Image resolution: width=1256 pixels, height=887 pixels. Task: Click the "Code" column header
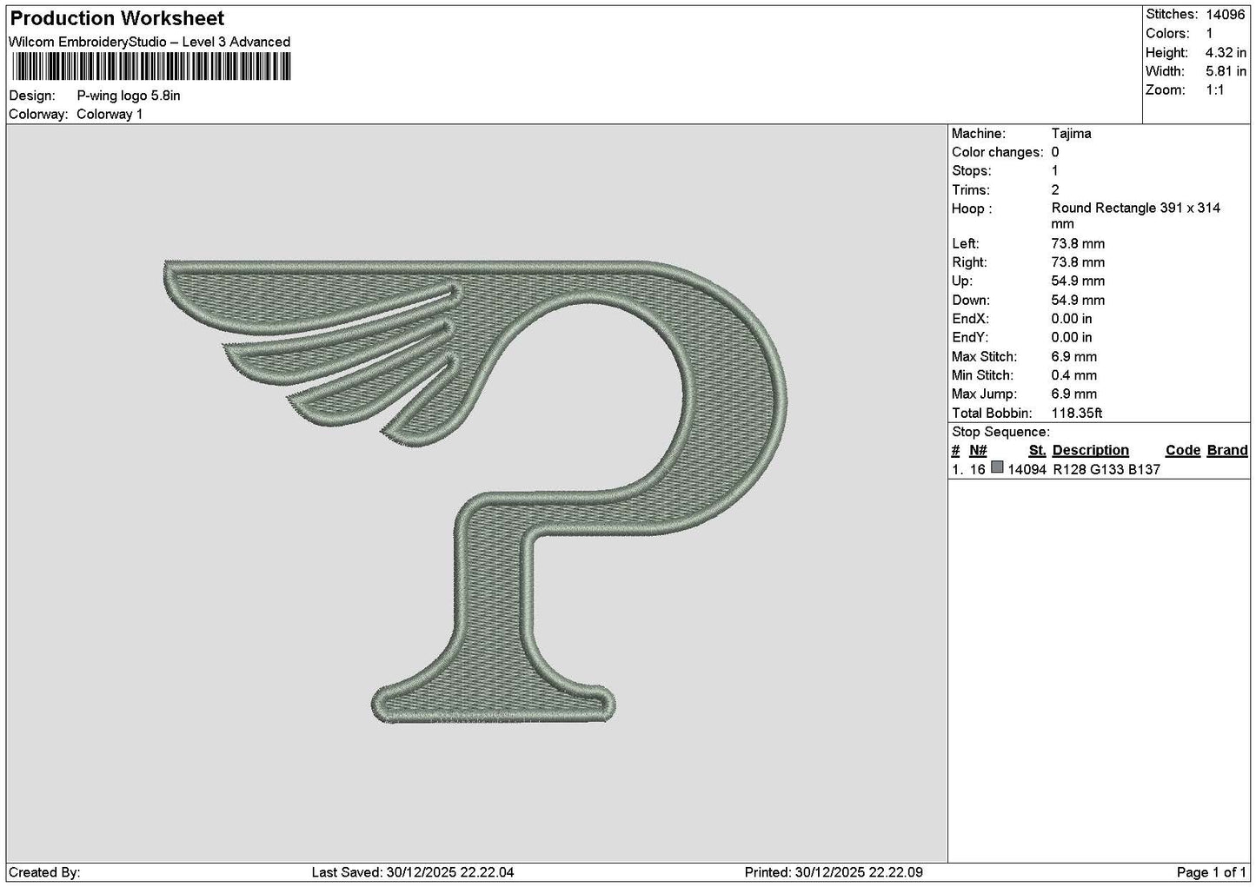coord(1183,450)
